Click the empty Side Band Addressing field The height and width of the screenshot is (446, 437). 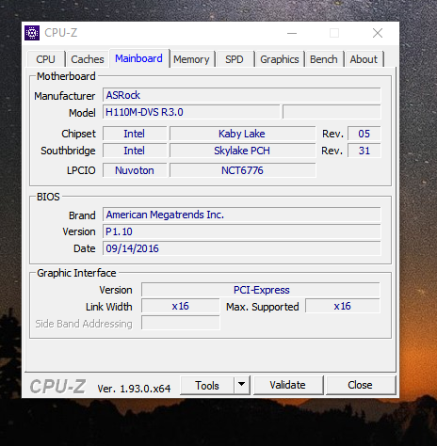click(181, 323)
